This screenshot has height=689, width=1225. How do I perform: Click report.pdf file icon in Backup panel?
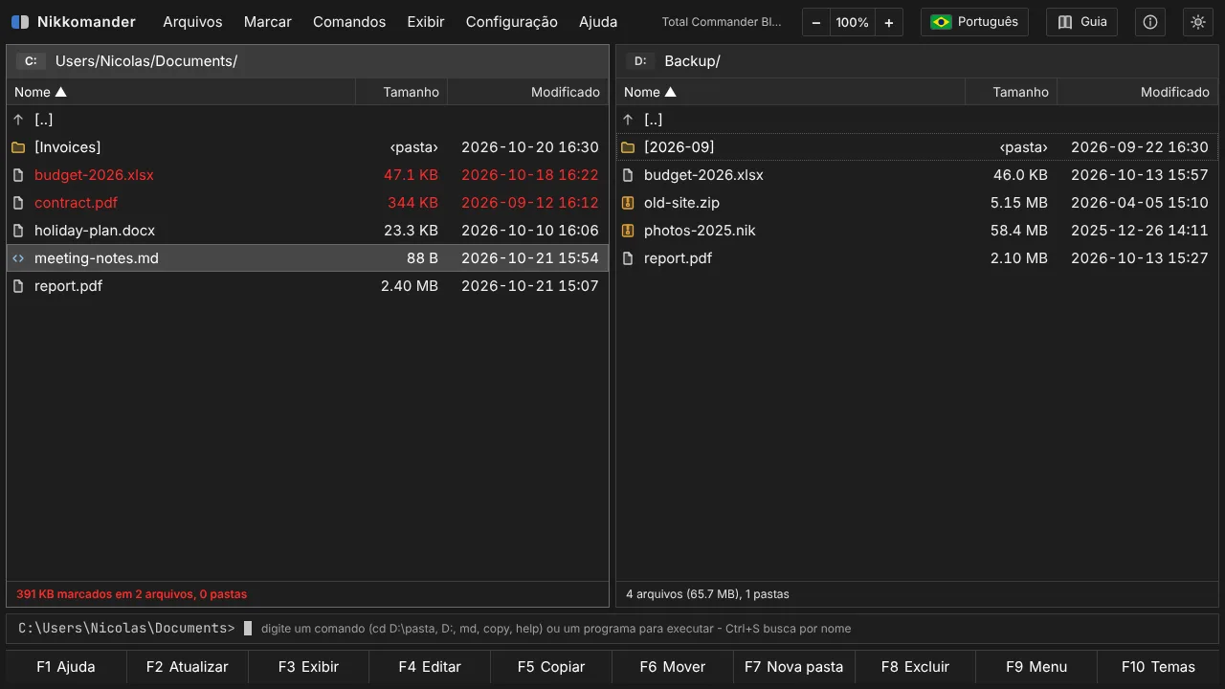628,258
